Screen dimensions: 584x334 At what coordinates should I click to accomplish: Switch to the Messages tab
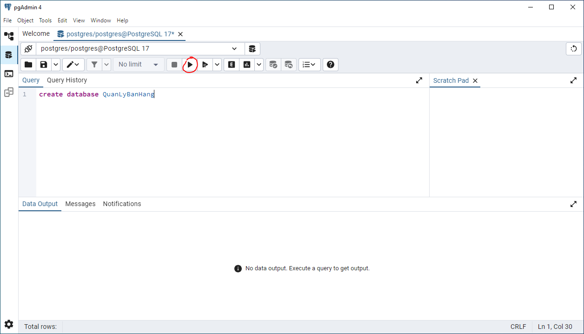[80, 204]
